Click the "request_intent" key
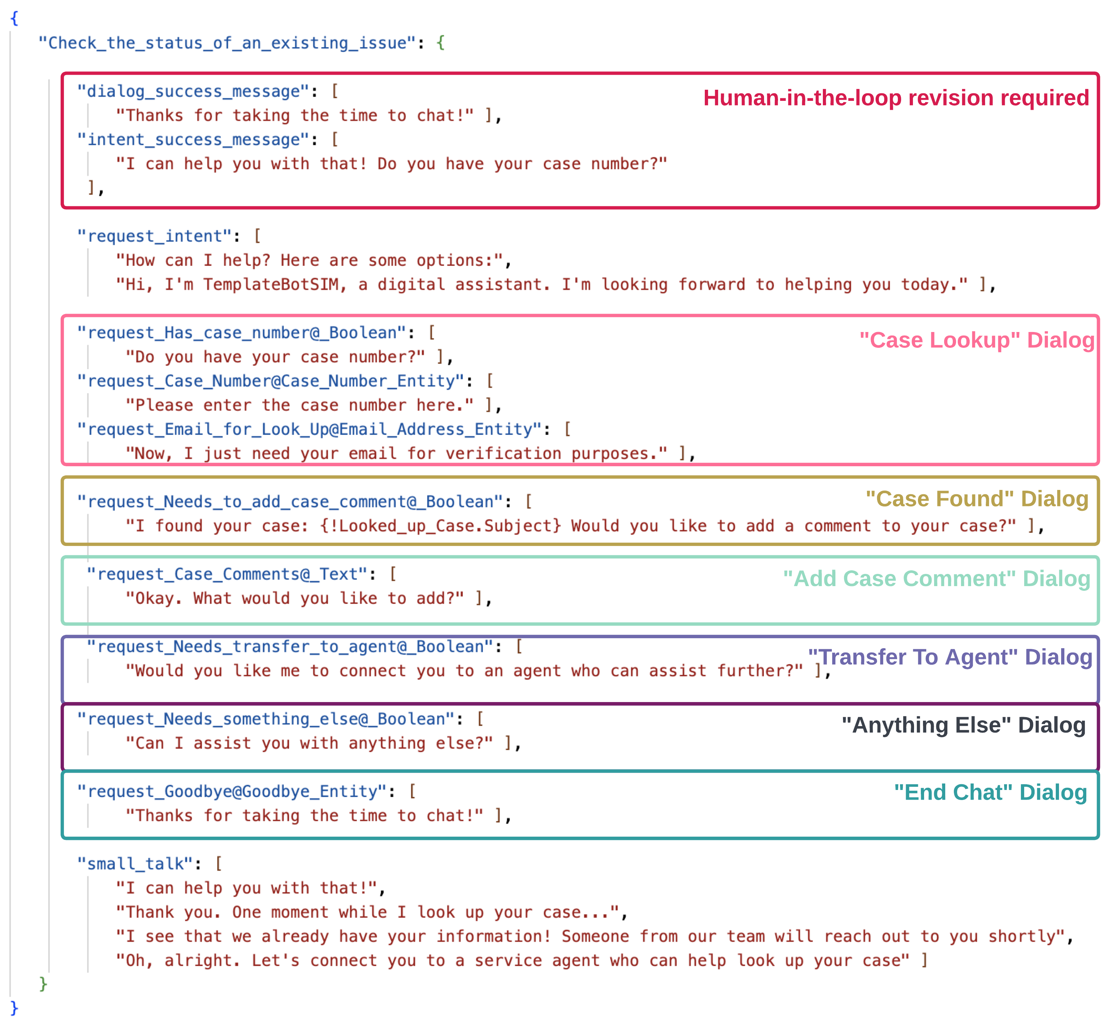1106x1024 pixels. click(x=154, y=236)
